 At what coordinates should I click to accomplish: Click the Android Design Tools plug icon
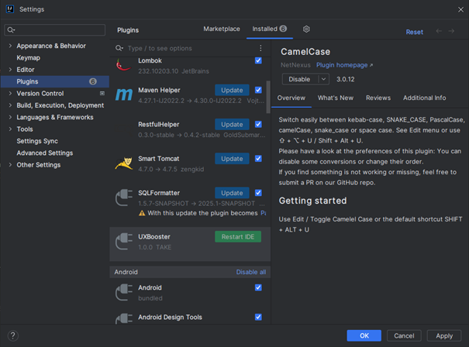[x=124, y=318]
